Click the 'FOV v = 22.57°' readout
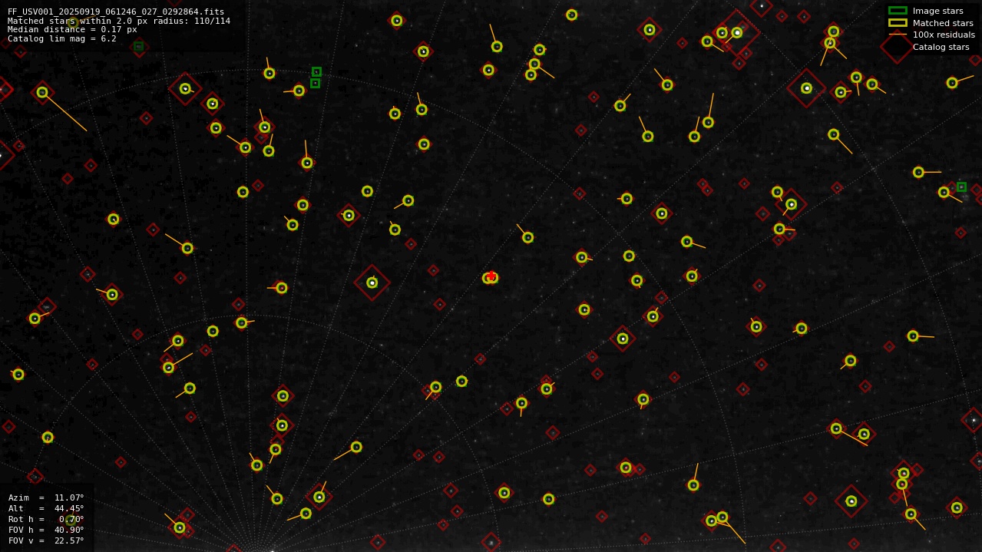Image resolution: width=982 pixels, height=552 pixels. coord(46,540)
